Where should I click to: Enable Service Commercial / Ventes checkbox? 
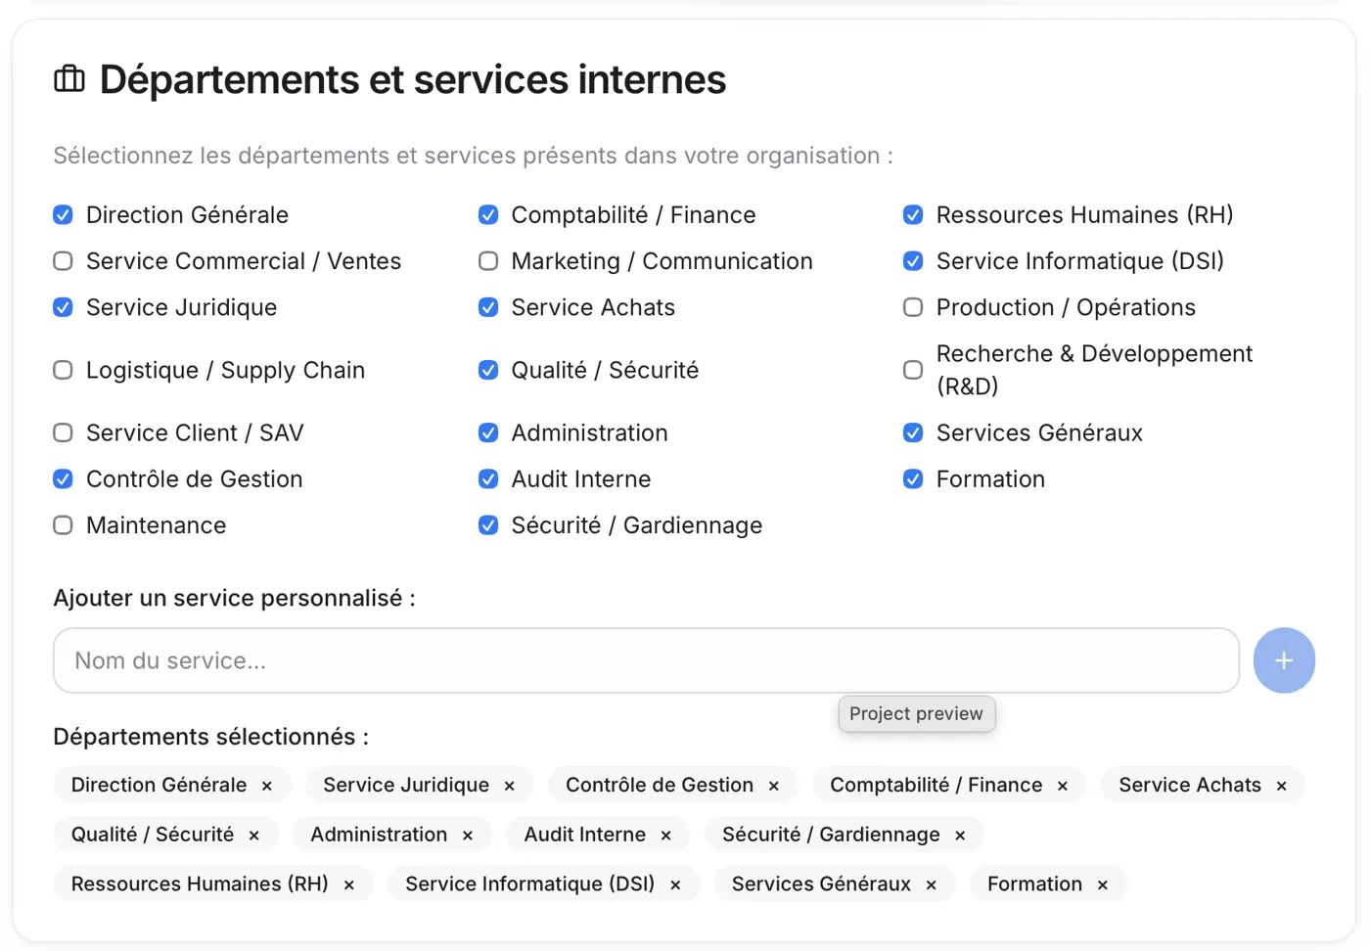[x=63, y=261]
